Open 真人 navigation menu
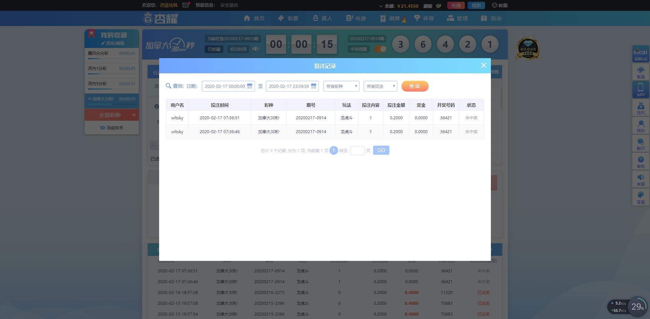The image size is (650, 319). pyautogui.click(x=322, y=18)
